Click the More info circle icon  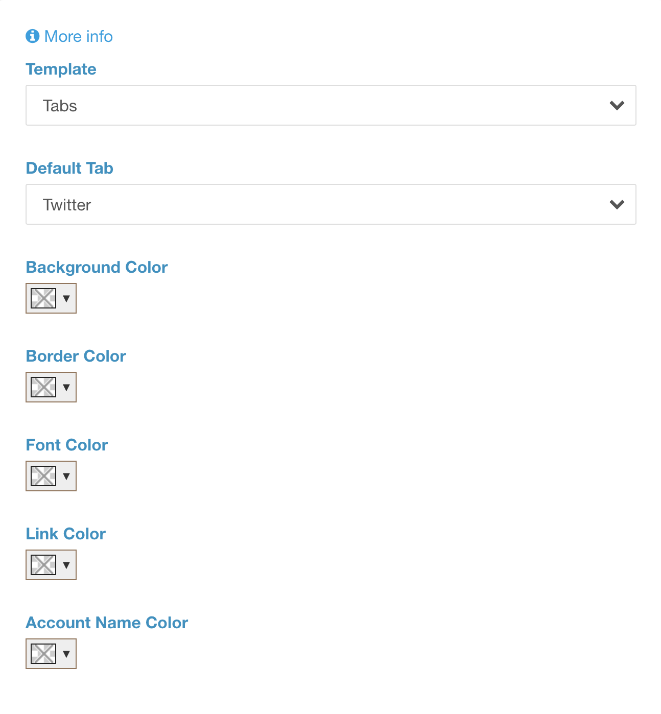click(32, 36)
